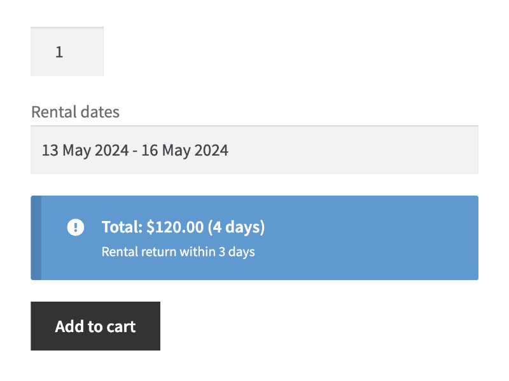This screenshot has height=381, width=509.
Task: Focus the quantity input box
Action: [67, 52]
